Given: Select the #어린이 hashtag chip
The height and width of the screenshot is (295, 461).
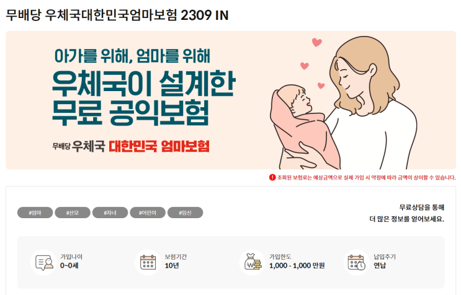Looking at the screenshot, I should [148, 213].
